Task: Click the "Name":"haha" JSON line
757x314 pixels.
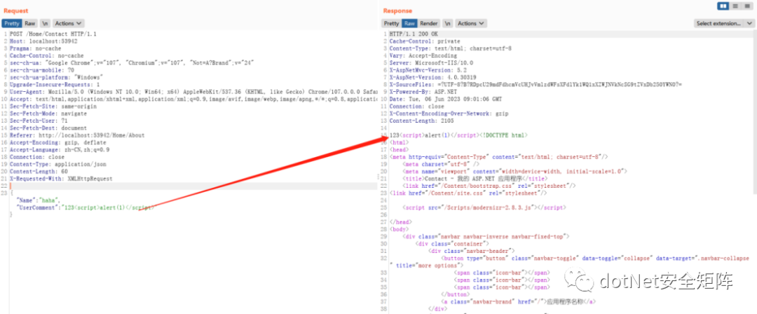Action: pyautogui.click(x=36, y=200)
